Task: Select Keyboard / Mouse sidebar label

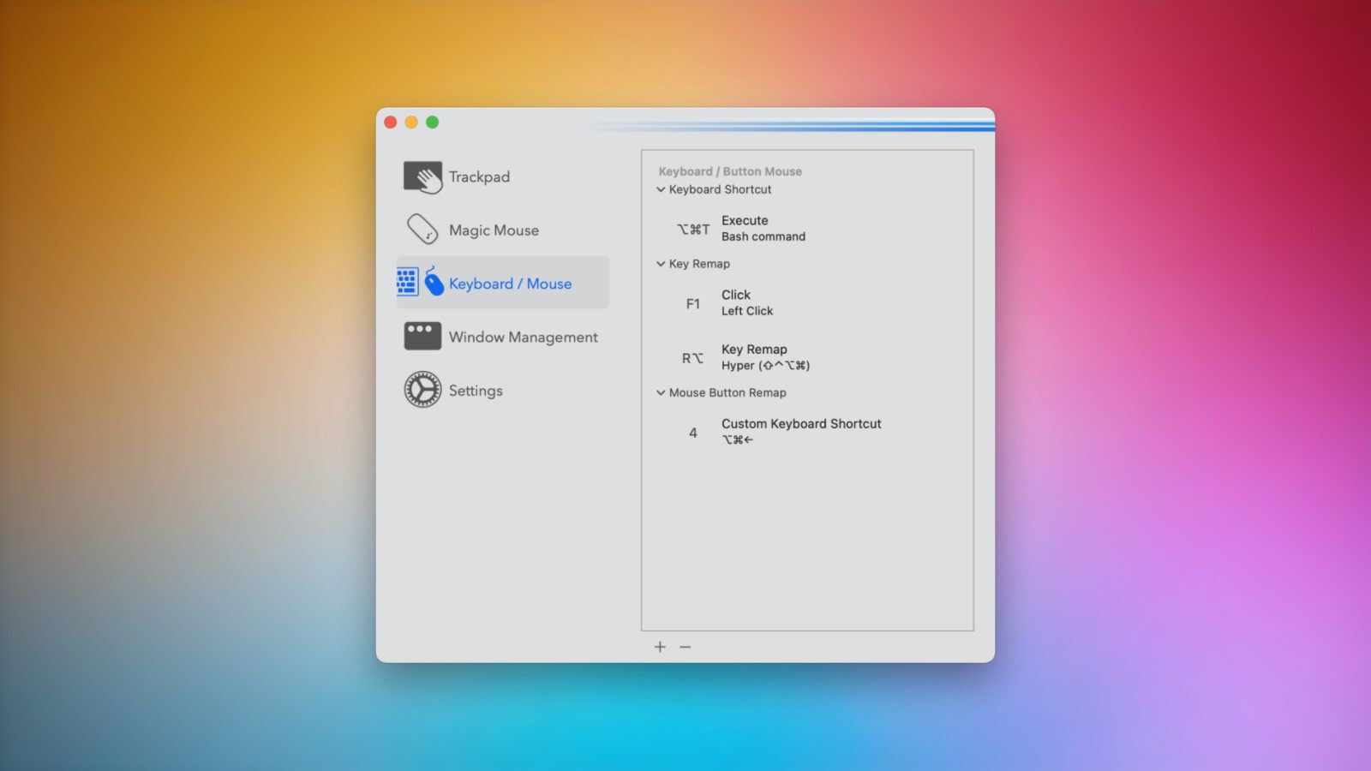Action: click(x=510, y=284)
